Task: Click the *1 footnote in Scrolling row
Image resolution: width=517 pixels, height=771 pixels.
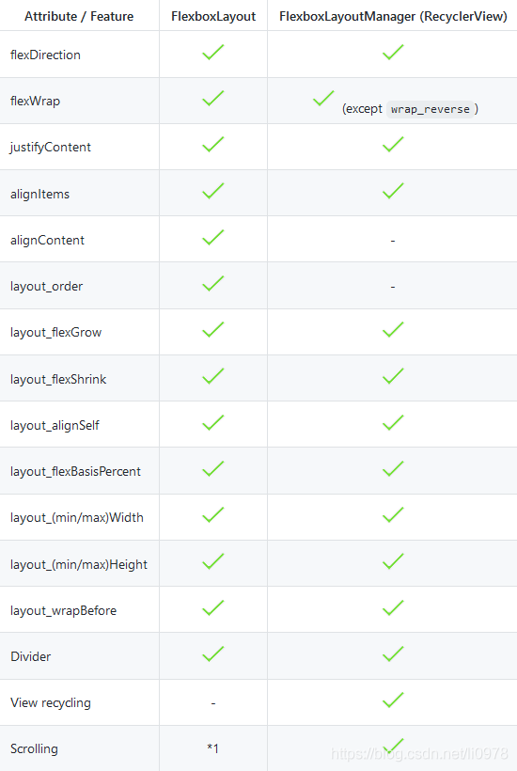Action: (212, 748)
